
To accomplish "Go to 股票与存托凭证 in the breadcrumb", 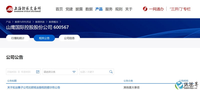I will click(x=23, y=22).
